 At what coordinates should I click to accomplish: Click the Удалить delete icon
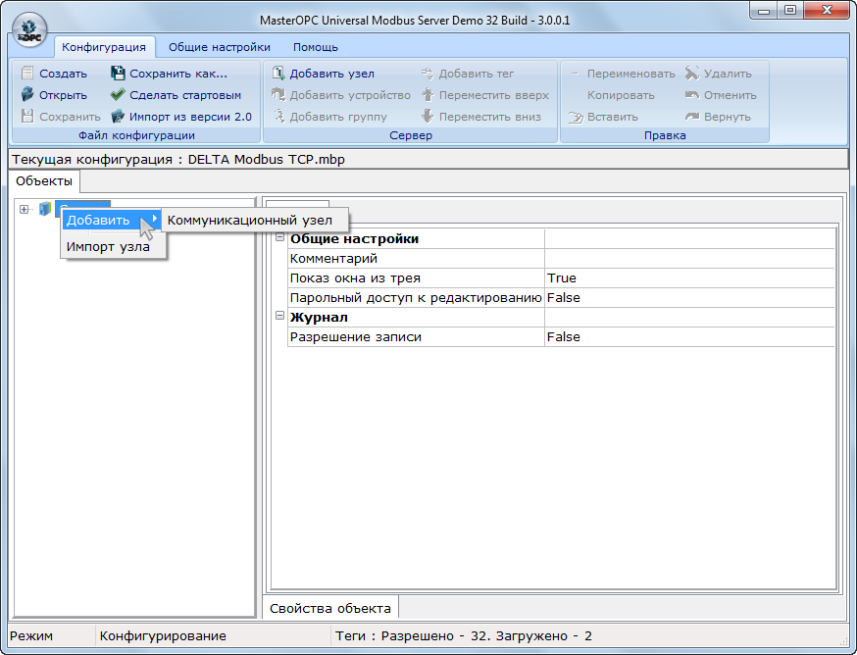tap(692, 74)
